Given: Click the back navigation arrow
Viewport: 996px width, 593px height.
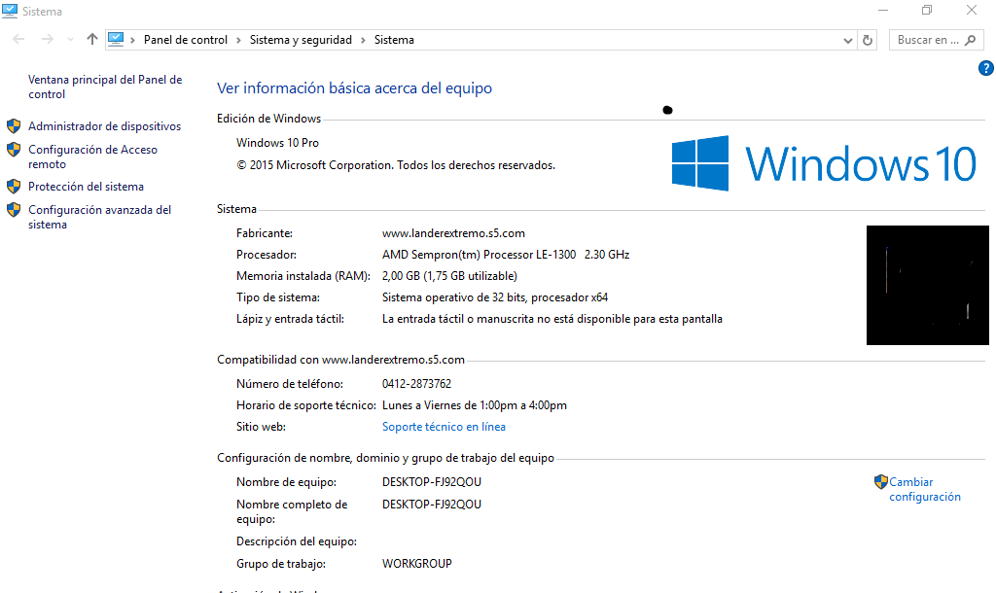Looking at the screenshot, I should click(19, 40).
